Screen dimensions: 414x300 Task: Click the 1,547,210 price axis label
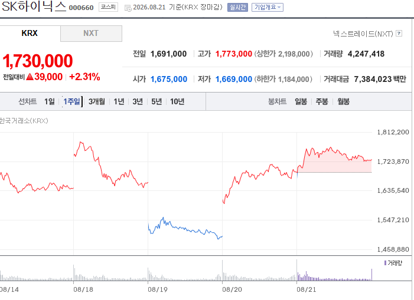click(393, 220)
